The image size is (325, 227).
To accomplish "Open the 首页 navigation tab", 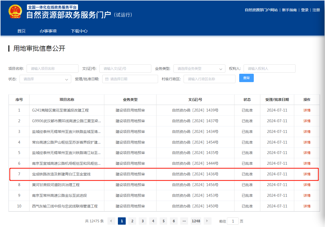I will point(21,31).
